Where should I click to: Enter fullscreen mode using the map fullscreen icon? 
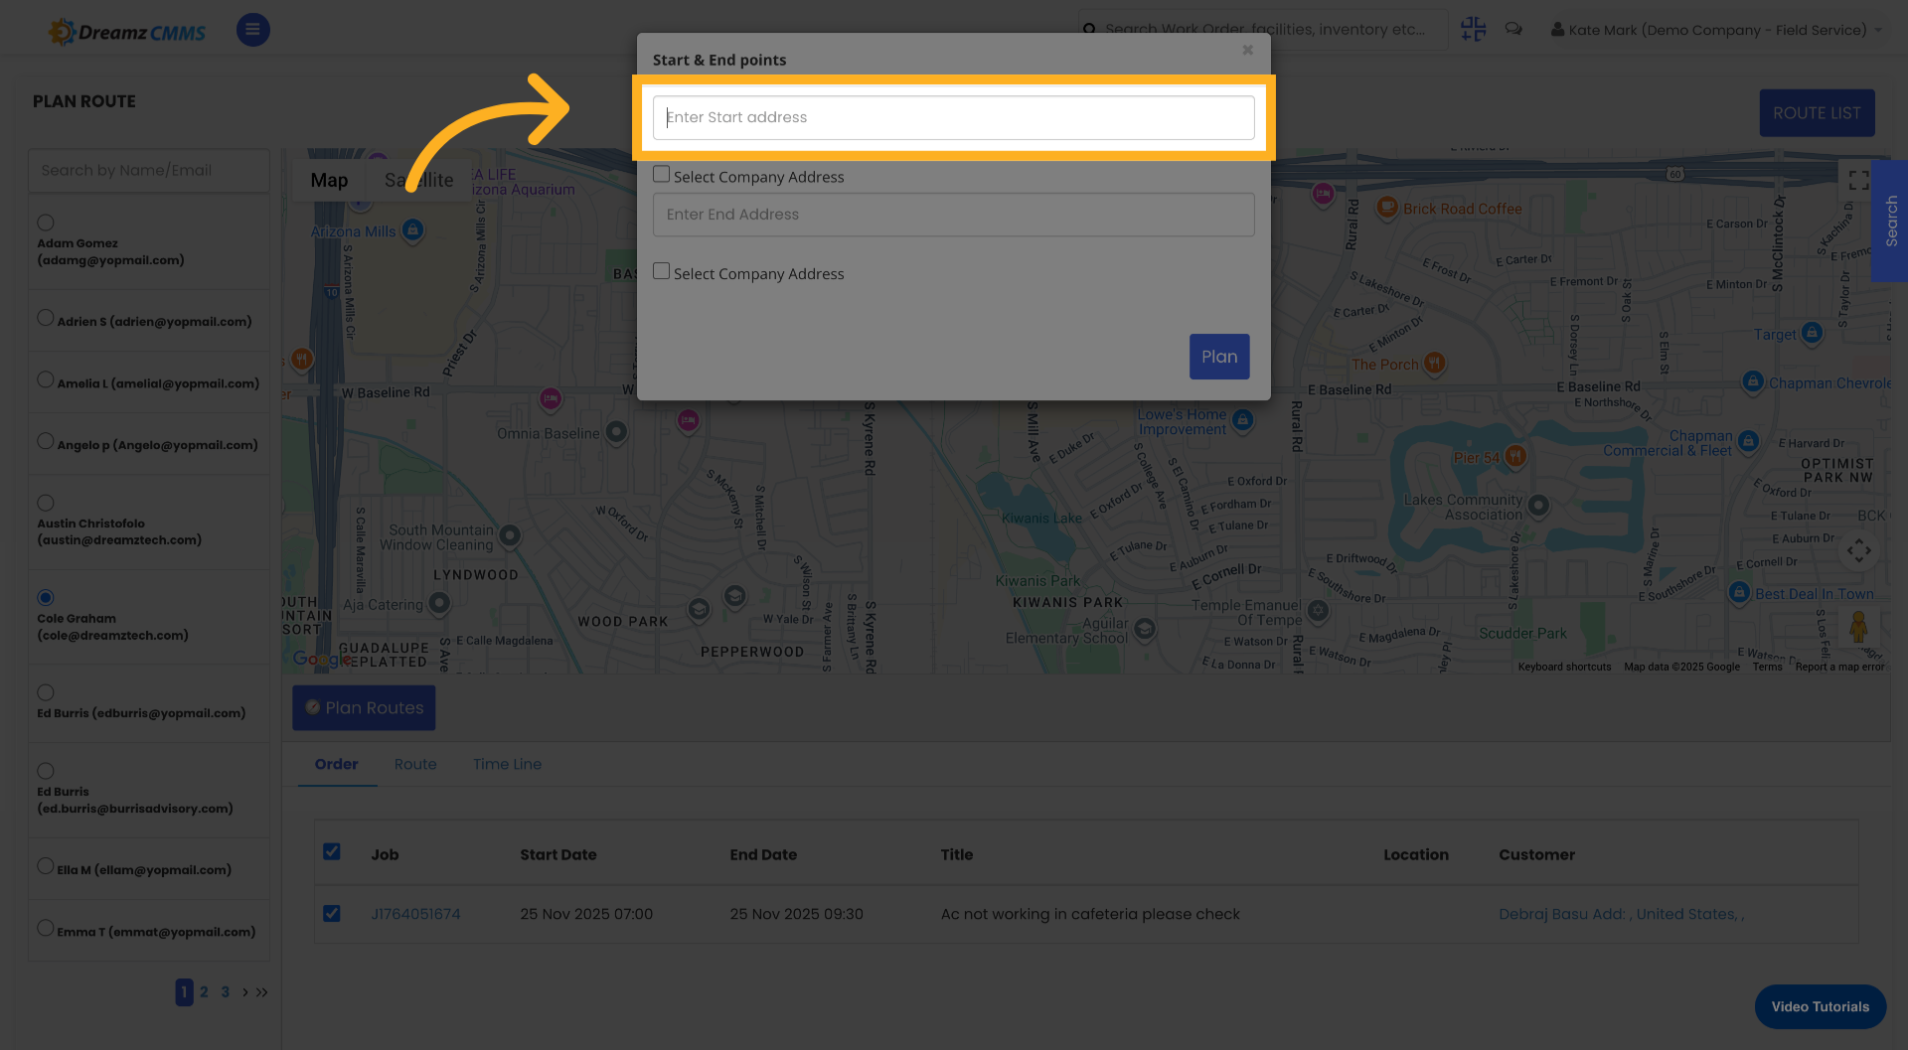pyautogui.click(x=1858, y=180)
